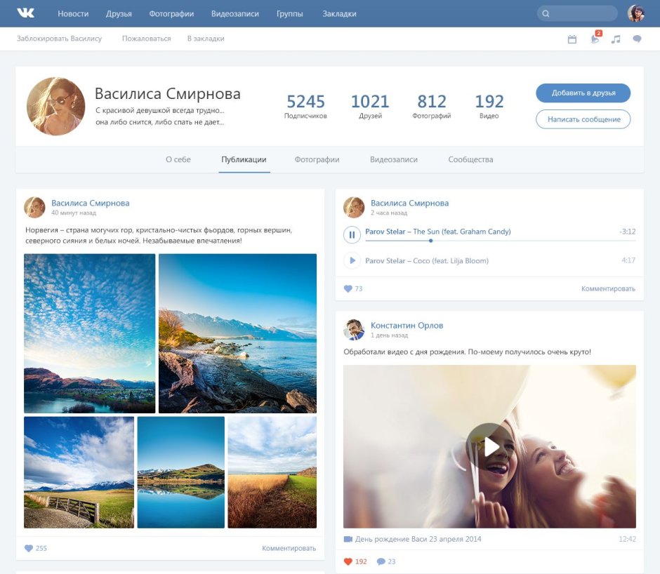Play the Parov Stelar Coco track

tap(352, 260)
